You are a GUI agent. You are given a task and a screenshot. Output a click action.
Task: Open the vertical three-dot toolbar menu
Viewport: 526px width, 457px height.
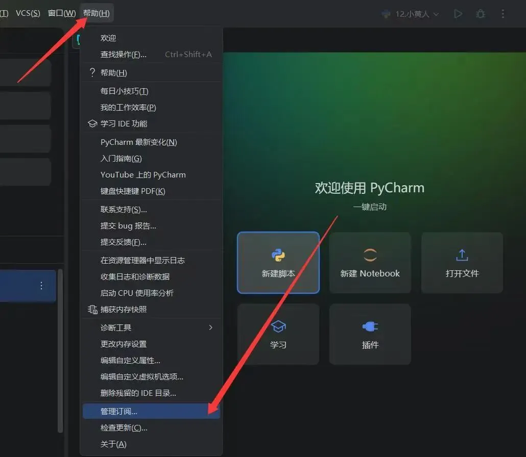tap(503, 14)
